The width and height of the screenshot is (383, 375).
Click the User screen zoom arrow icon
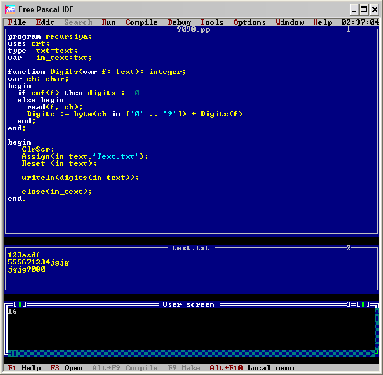pyautogui.click(x=363, y=304)
